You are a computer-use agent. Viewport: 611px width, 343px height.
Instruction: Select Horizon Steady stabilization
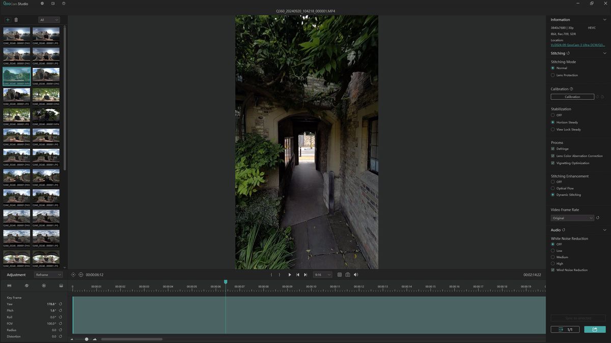(553, 122)
